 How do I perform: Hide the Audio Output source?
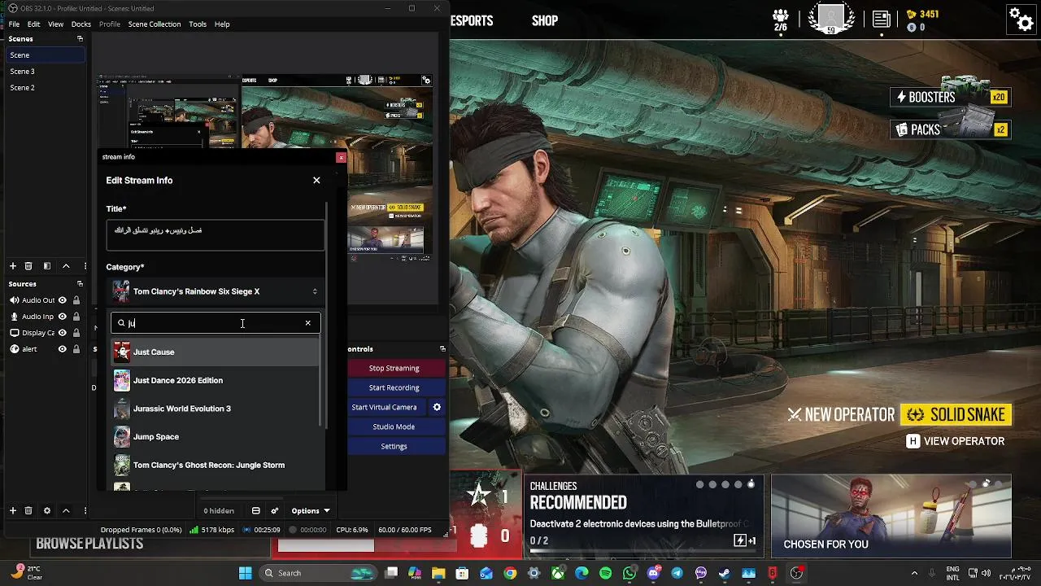[62, 300]
